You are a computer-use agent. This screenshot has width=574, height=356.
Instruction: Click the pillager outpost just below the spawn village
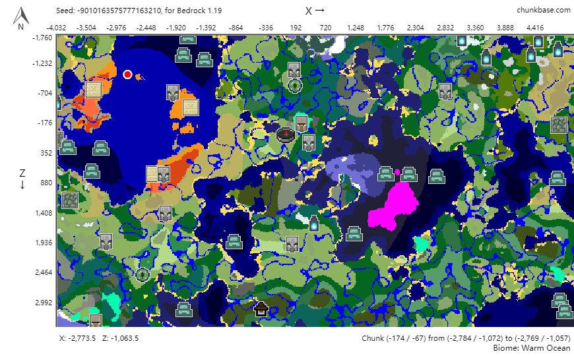pyautogui.click(x=309, y=142)
